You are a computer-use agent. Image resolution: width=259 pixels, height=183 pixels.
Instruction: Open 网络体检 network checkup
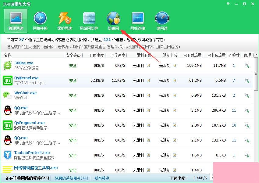40,21
